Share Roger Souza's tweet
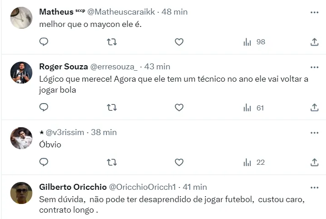Image resolution: width=326 pixels, height=219 pixels. coord(315,108)
